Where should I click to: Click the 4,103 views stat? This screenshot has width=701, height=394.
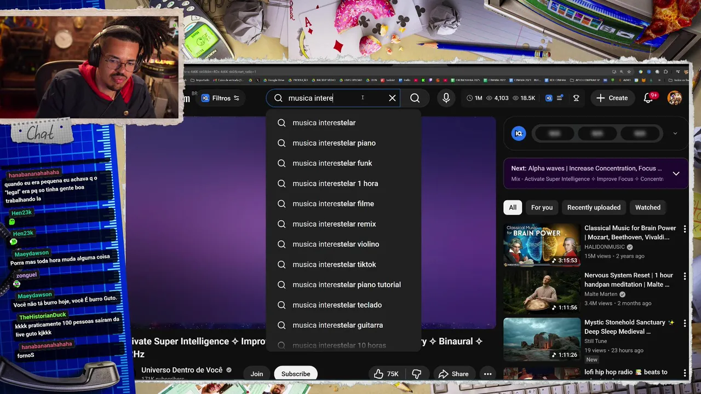[497, 98]
